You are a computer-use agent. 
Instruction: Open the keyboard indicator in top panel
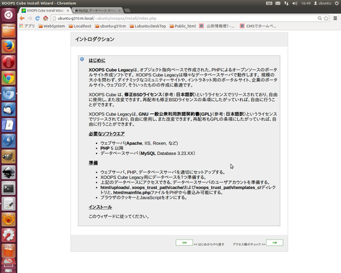269,3
